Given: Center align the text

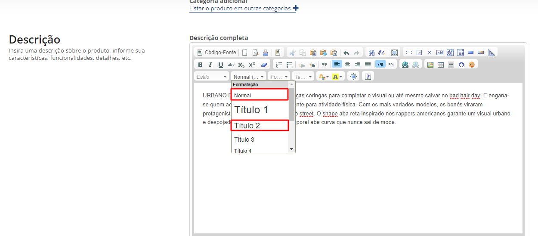Looking at the screenshot, I should pos(347,65).
